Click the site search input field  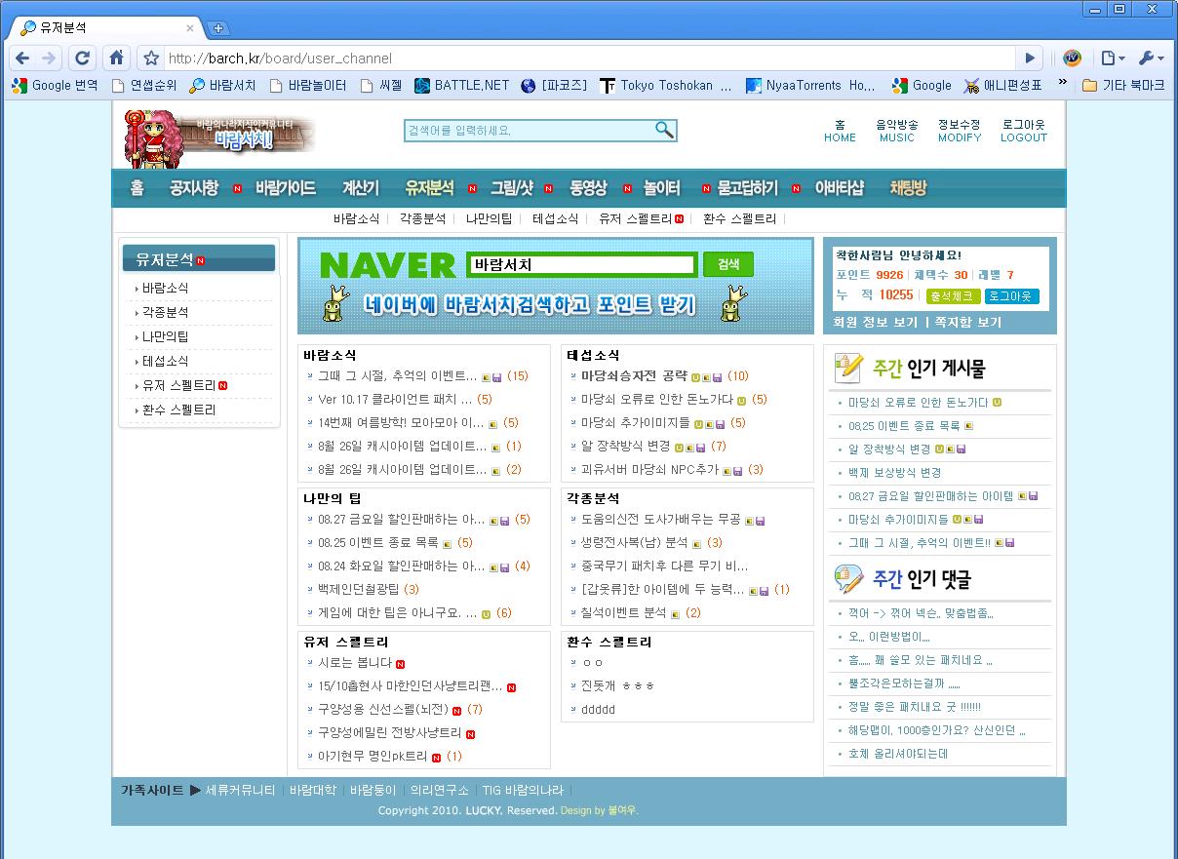pos(529,130)
